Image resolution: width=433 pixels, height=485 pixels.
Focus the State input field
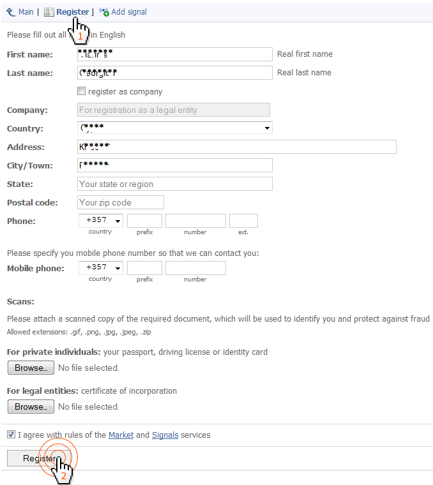[174, 184]
